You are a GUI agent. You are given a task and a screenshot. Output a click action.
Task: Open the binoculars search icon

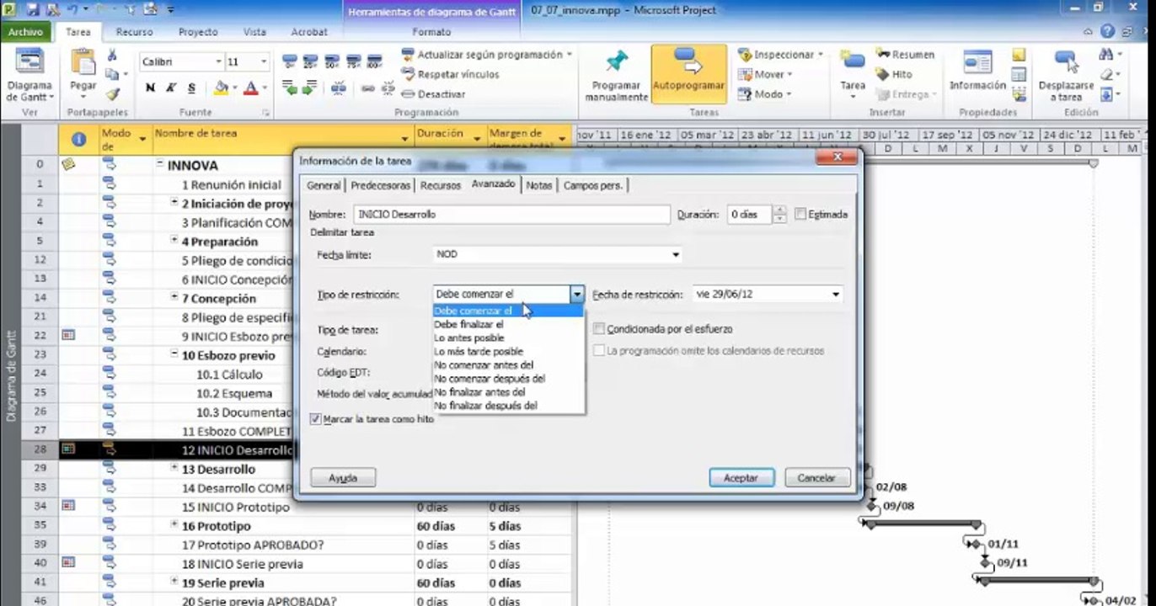1105,55
